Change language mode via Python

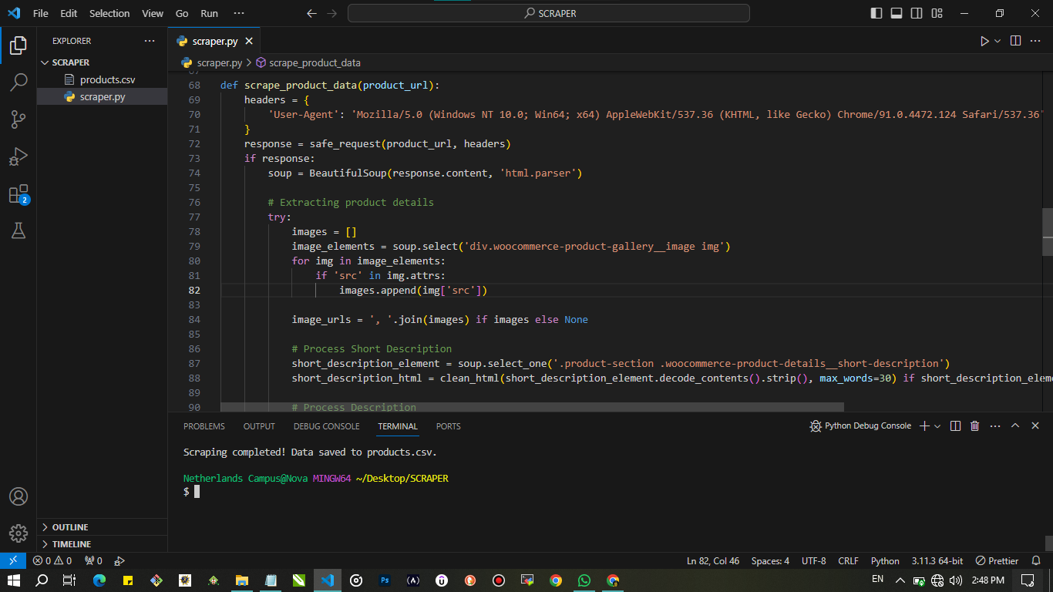[885, 560]
